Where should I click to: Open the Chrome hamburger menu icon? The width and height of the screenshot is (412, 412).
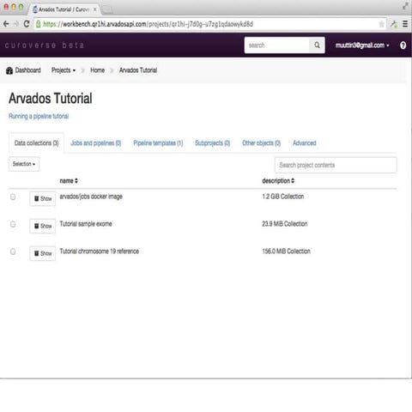tap(405, 24)
